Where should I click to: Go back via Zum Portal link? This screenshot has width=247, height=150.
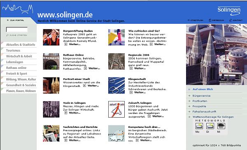(16, 20)
